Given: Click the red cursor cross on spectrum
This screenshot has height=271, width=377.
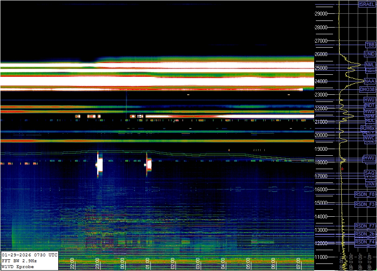Looking at the screenshot, I should click(342, 169).
